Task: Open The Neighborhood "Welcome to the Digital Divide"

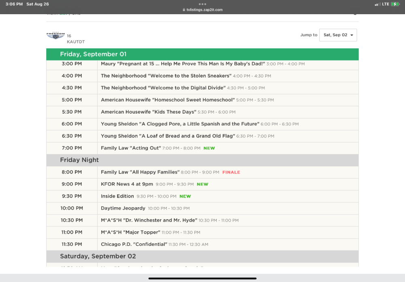Action: coord(163,88)
